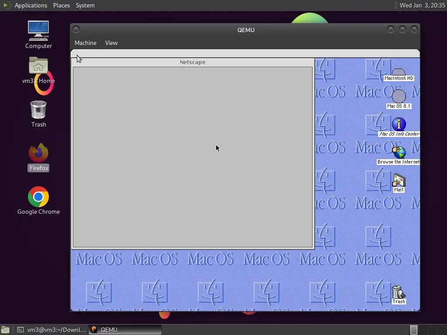Click the QEMU window title bar

246,30
